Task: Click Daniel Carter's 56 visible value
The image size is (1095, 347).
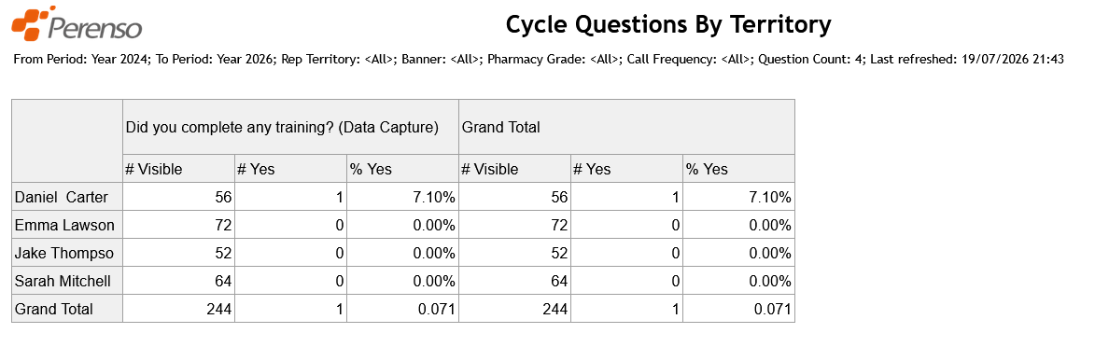Action: coord(179,197)
